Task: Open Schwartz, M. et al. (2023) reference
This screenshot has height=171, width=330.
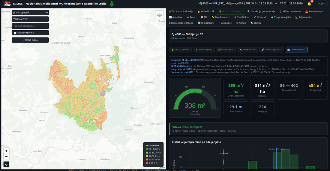Action: point(184,60)
